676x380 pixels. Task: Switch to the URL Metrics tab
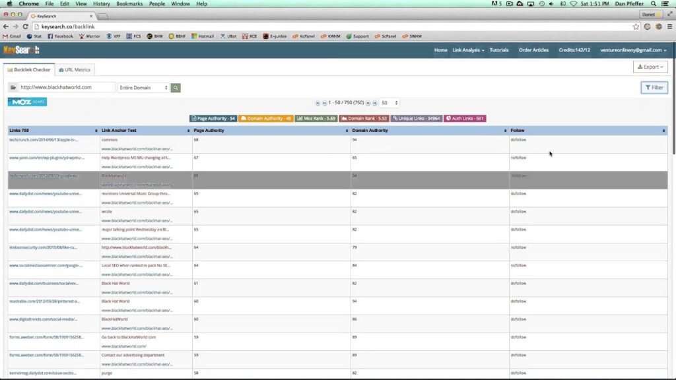point(75,70)
